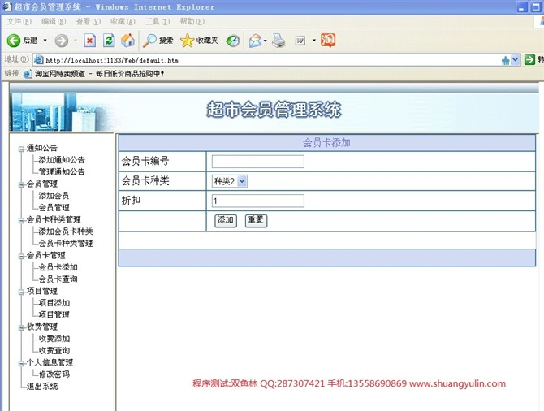Collapse the 个人信息管理 tree node
The image size is (544, 411).
tap(21, 363)
